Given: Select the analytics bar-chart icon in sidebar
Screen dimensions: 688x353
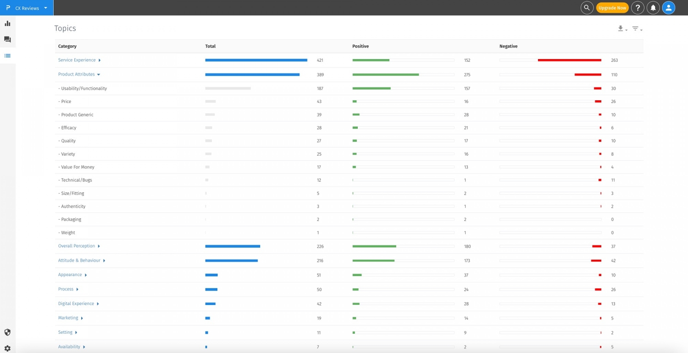Looking at the screenshot, I should tap(7, 23).
